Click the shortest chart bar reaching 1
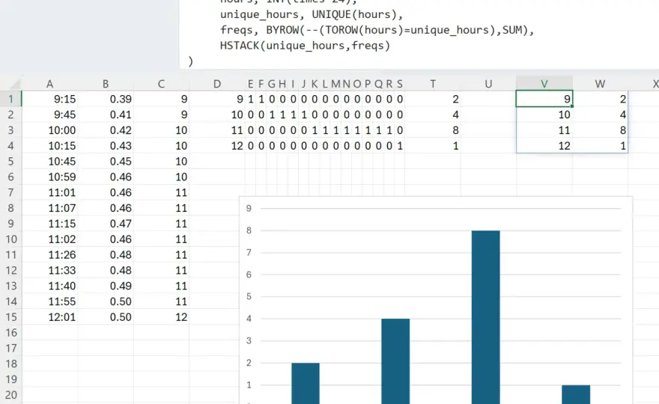Screen dimensions: 659x404 click(x=576, y=394)
